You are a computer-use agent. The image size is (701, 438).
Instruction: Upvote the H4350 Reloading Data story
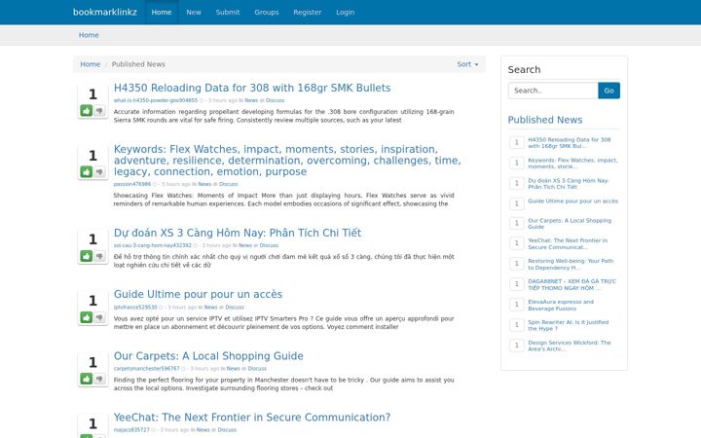(87, 110)
